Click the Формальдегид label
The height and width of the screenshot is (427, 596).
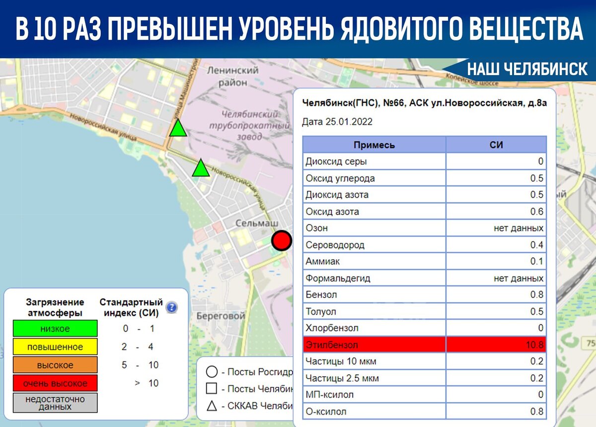coord(338,278)
